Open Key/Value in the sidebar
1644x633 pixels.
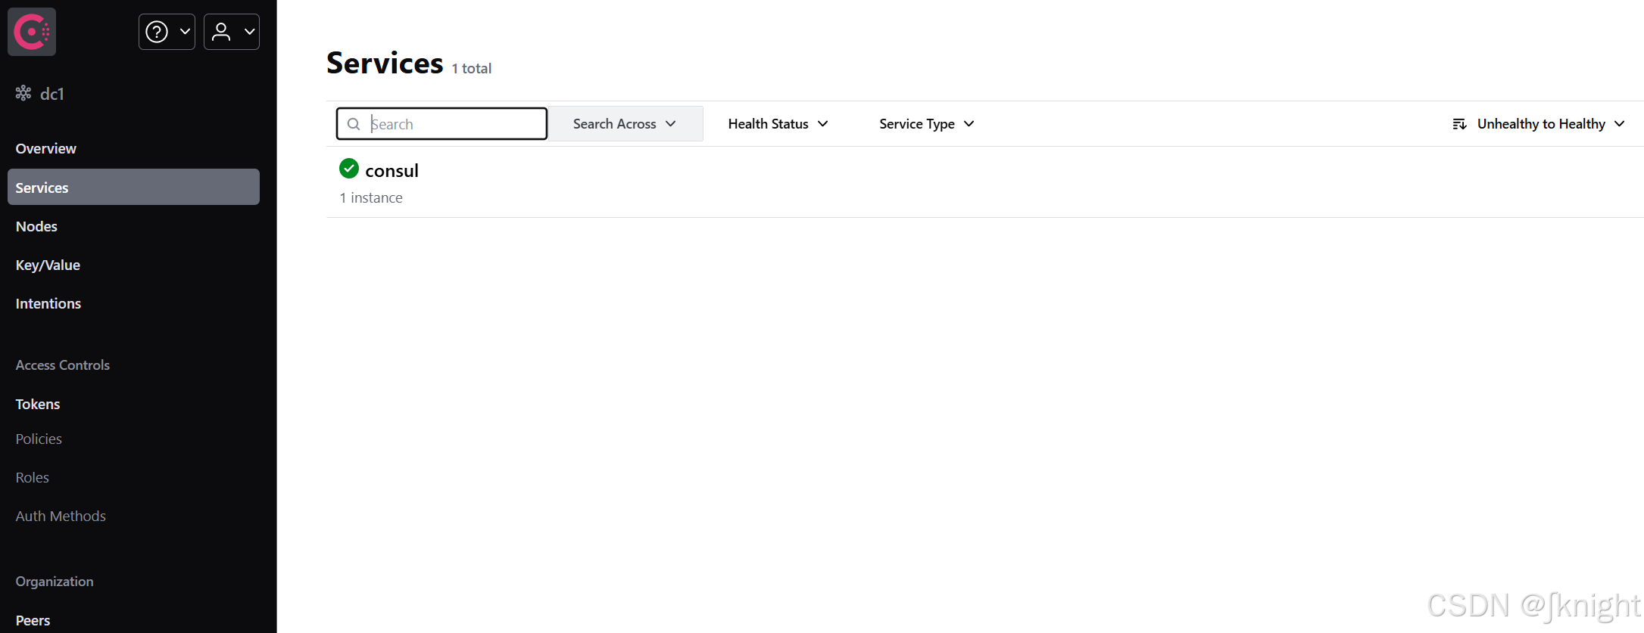[x=48, y=265]
